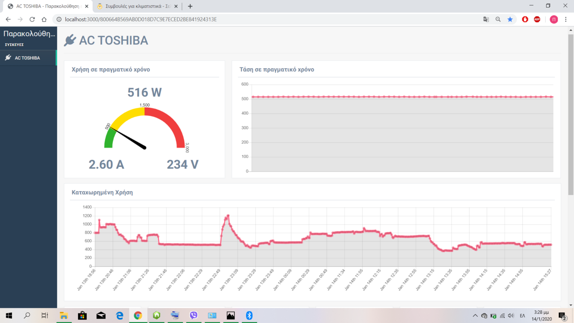The width and height of the screenshot is (574, 323).
Task: Click the Χρήση σε πραγματικό χρόνο title
Action: pos(111,70)
